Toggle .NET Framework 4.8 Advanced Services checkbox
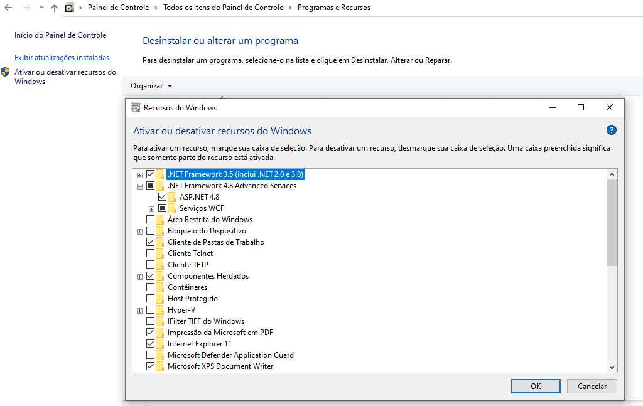643x406 pixels. click(x=151, y=186)
